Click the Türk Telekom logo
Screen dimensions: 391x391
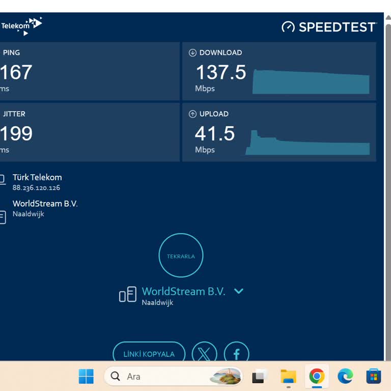(21, 26)
